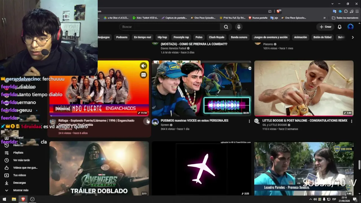Open OBS Studio from the taskbar
This screenshot has height=203, width=361.
point(32,199)
